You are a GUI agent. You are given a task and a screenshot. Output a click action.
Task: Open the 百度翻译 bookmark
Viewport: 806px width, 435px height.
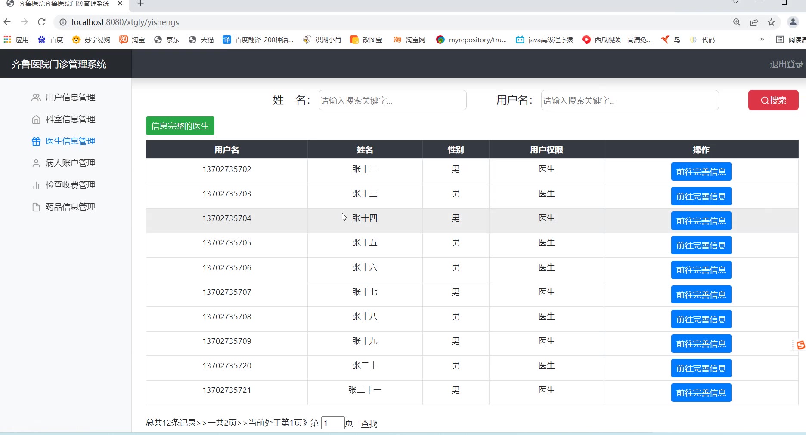pos(258,40)
